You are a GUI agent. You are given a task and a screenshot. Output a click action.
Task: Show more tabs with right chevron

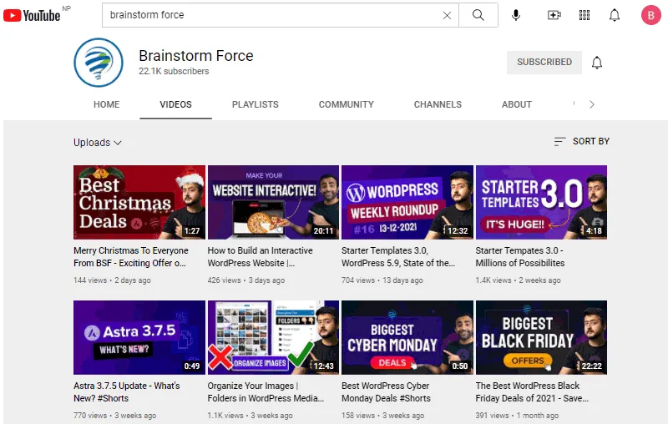(592, 104)
